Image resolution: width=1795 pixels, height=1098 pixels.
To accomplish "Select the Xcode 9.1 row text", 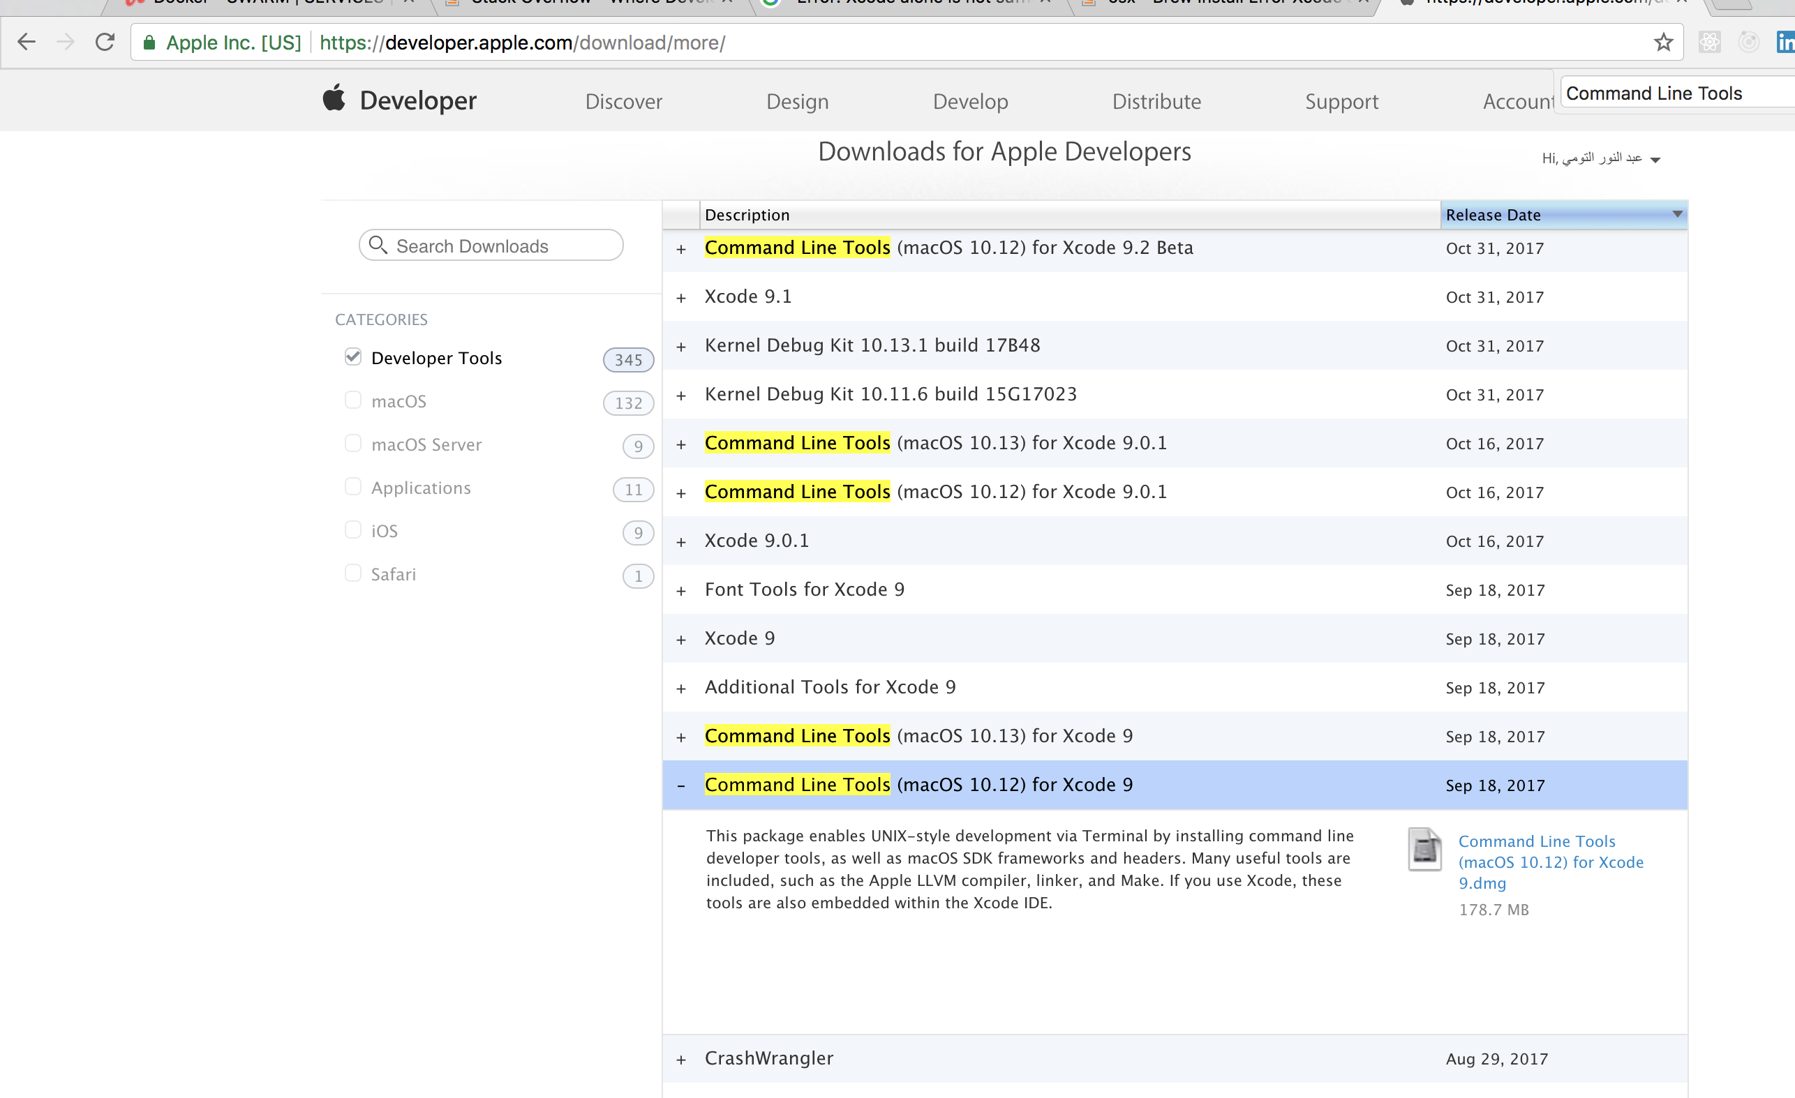I will tap(747, 296).
